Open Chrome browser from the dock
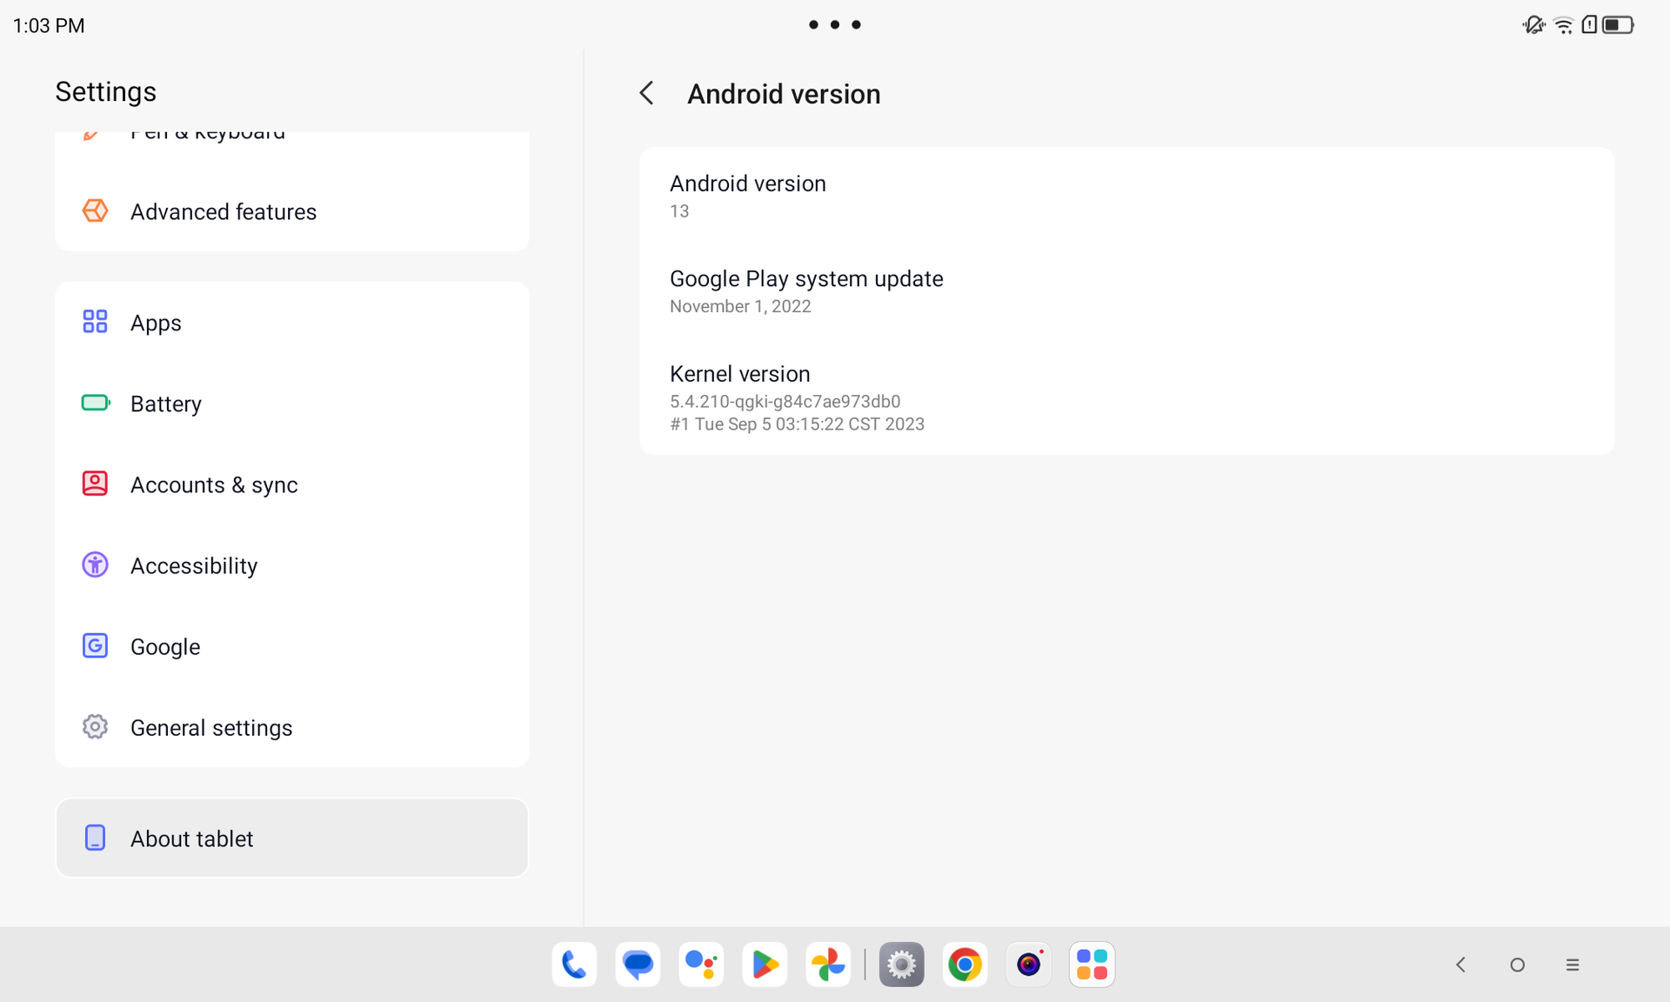1670x1002 pixels. point(965,965)
